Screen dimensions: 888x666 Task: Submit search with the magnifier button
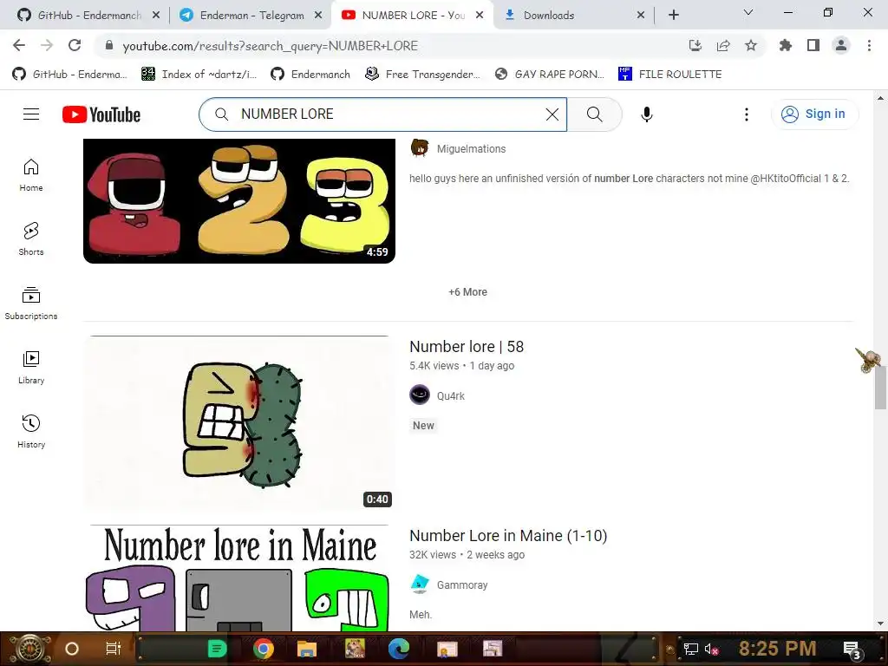595,114
